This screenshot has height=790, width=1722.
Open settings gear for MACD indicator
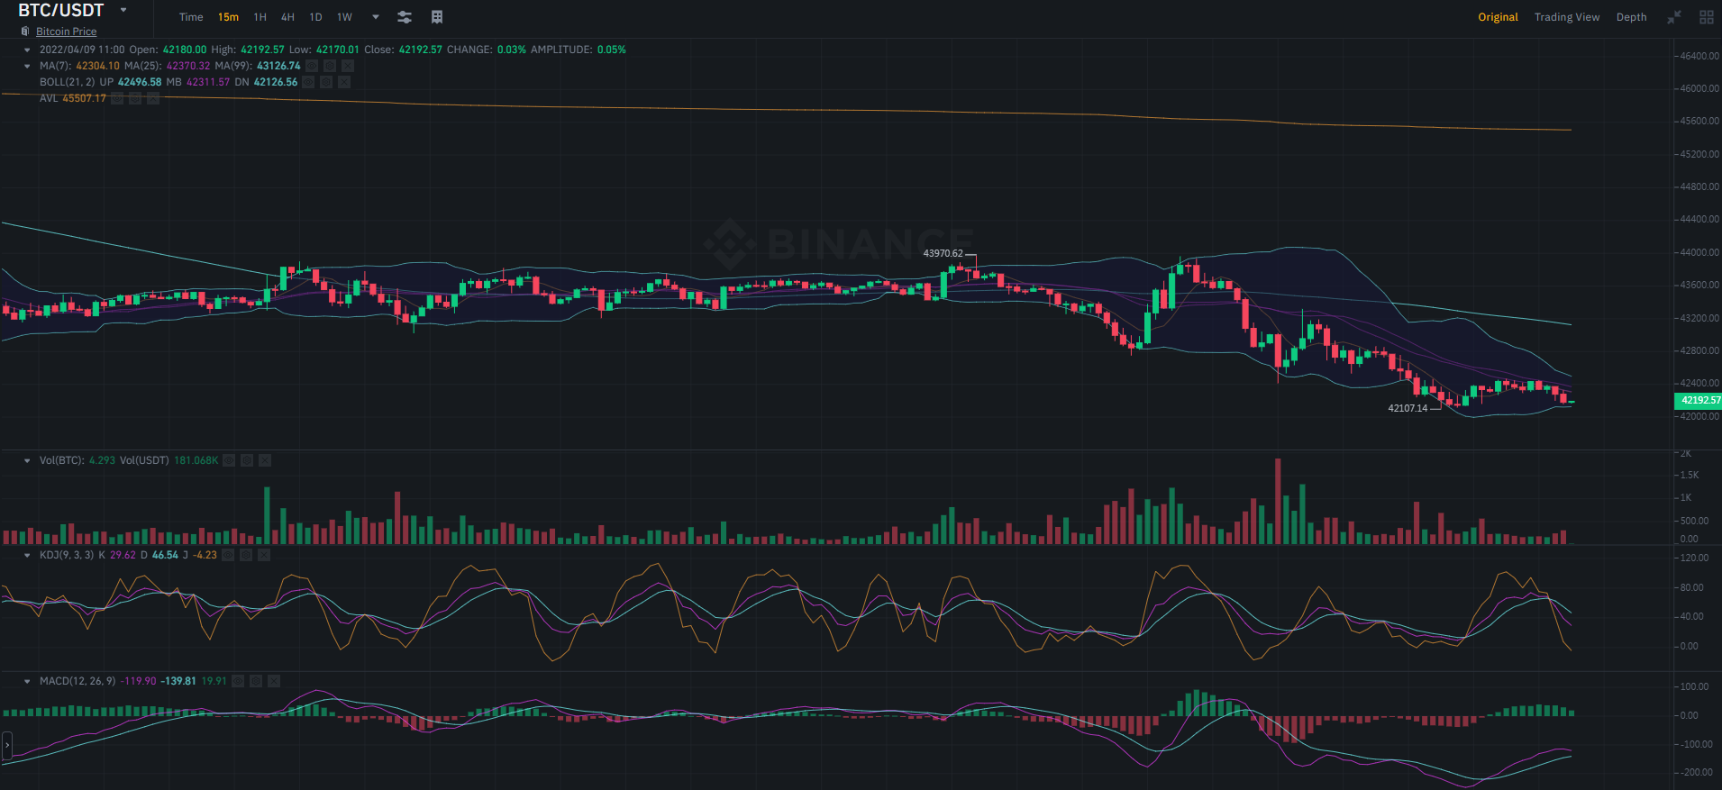pos(256,681)
